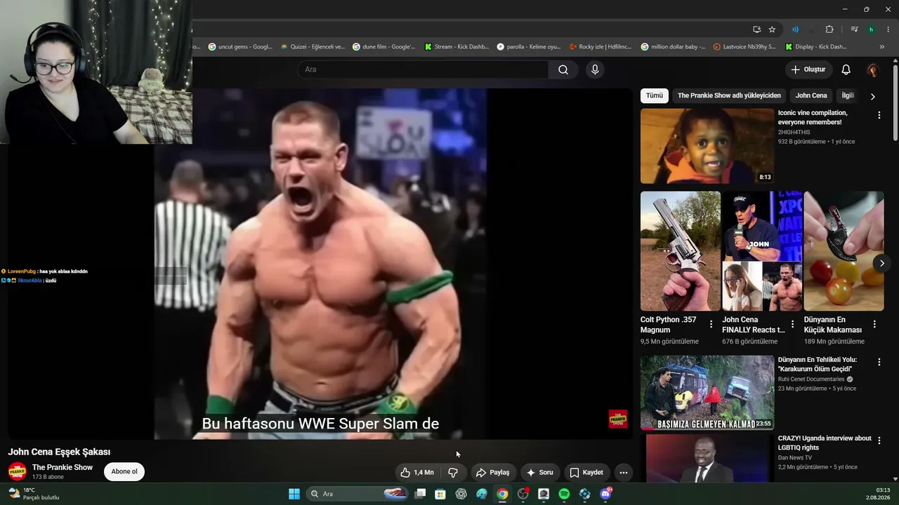Open Task View on the taskbar
Screen dimensions: 899x505
click(420, 494)
